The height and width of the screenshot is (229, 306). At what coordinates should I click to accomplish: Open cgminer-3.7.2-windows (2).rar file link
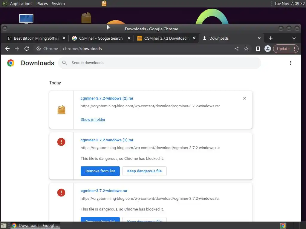click(x=107, y=98)
